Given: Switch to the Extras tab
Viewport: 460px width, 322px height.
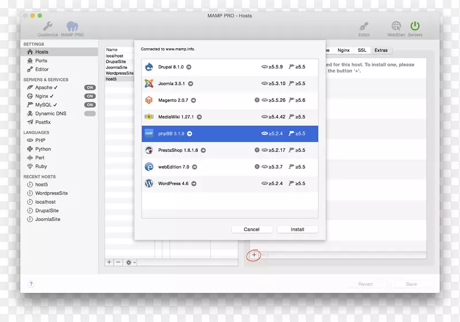Looking at the screenshot, I should 381,51.
